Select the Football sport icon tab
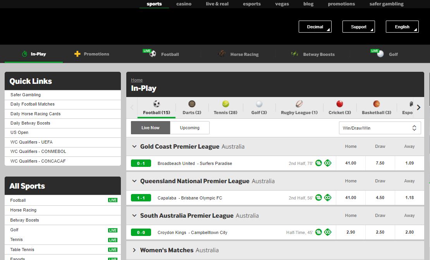430x260 pixels. click(157, 104)
